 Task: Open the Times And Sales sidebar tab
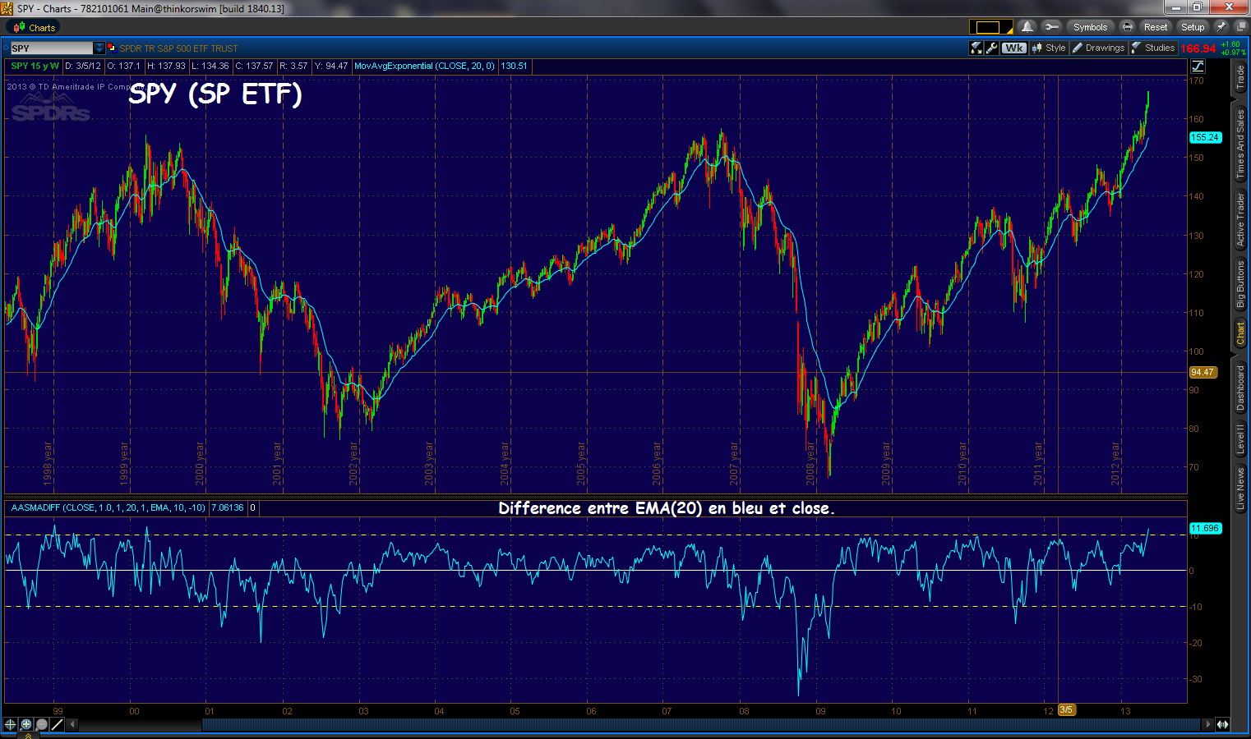tap(1240, 144)
